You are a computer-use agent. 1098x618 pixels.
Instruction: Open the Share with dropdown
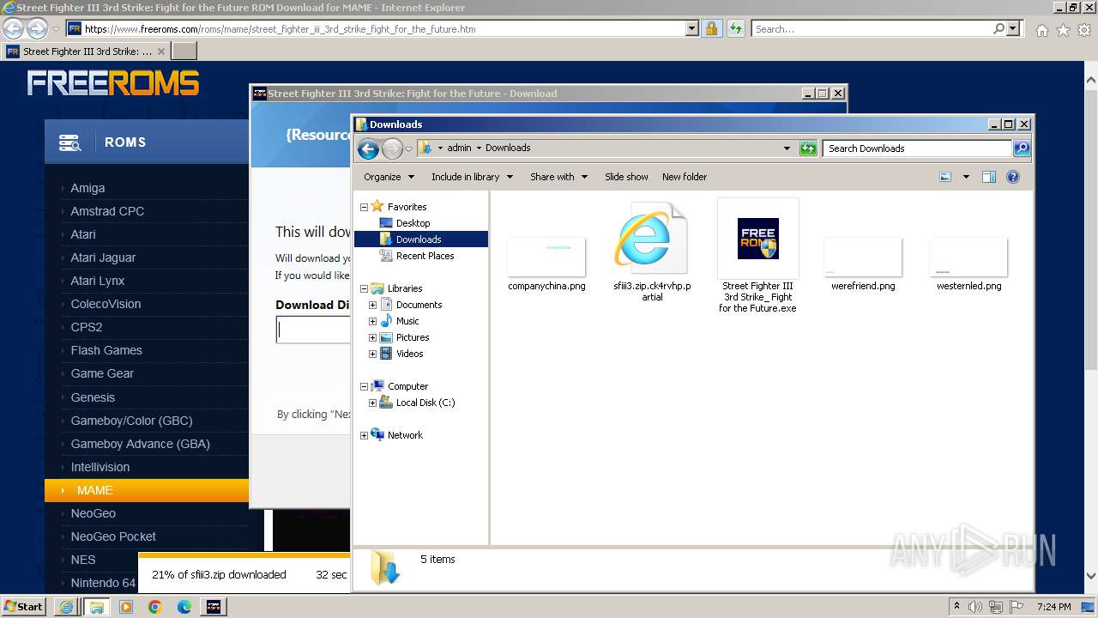tap(558, 177)
